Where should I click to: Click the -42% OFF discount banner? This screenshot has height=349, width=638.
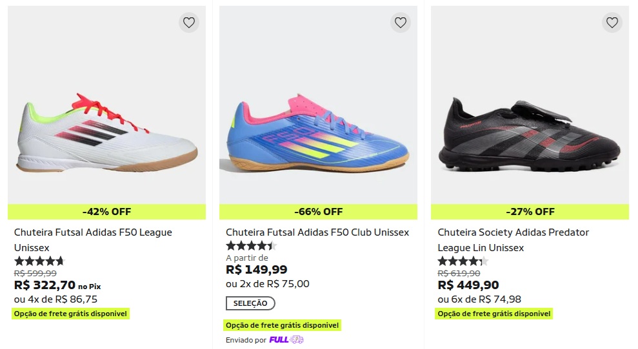[x=106, y=212]
